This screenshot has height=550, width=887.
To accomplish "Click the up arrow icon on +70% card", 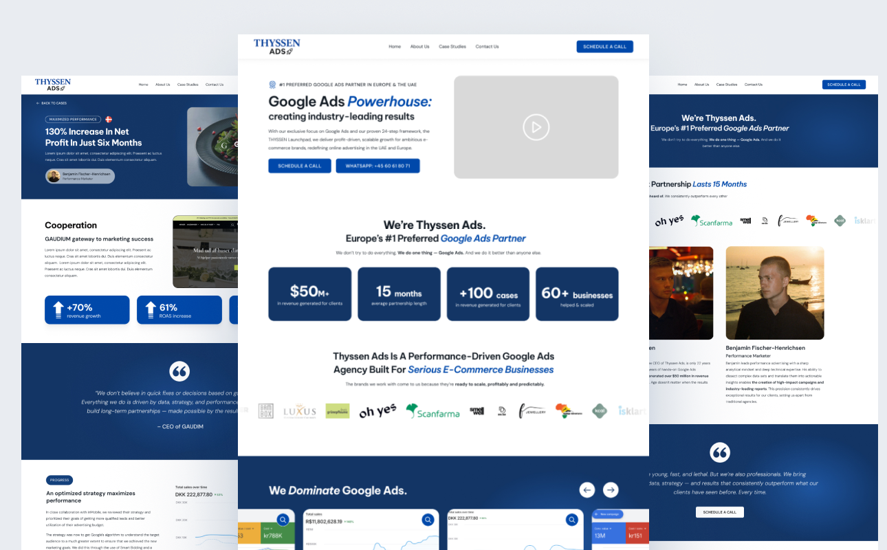I will click(x=58, y=310).
